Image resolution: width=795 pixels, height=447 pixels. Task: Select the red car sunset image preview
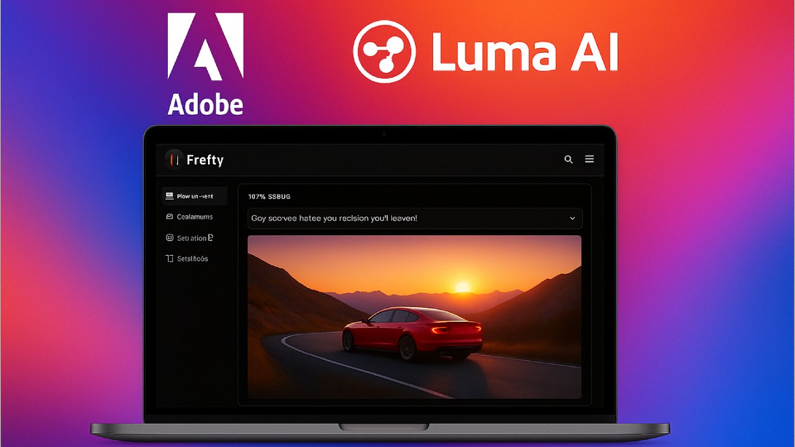click(x=414, y=317)
